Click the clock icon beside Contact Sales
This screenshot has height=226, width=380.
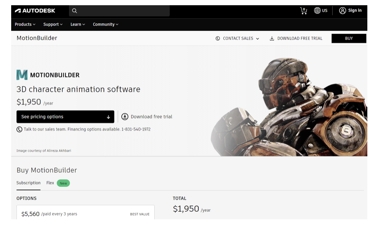218,38
